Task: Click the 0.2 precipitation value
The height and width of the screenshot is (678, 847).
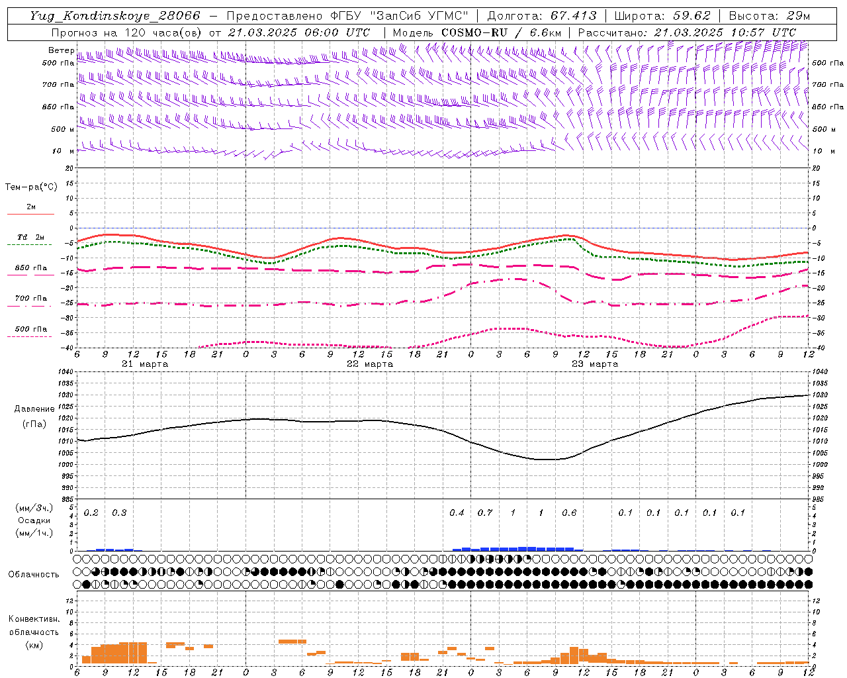Action: tap(91, 513)
